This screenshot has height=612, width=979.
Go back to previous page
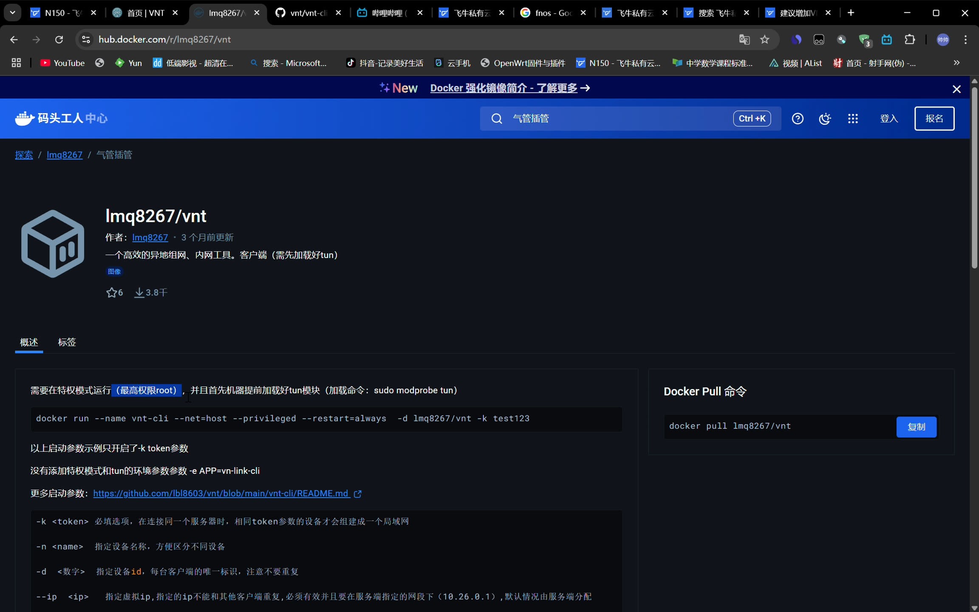click(x=14, y=40)
